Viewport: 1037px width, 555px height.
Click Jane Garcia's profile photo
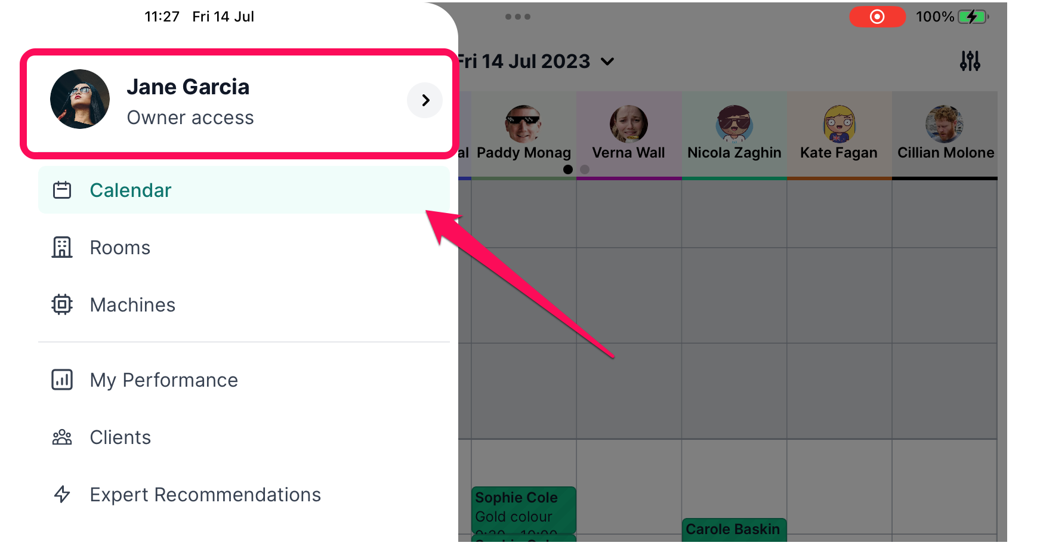click(80, 99)
